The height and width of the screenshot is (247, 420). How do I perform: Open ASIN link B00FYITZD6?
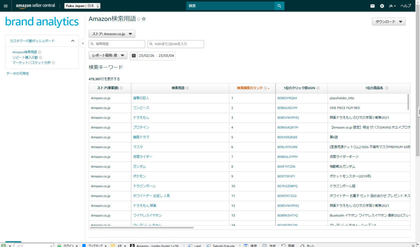coord(286,166)
